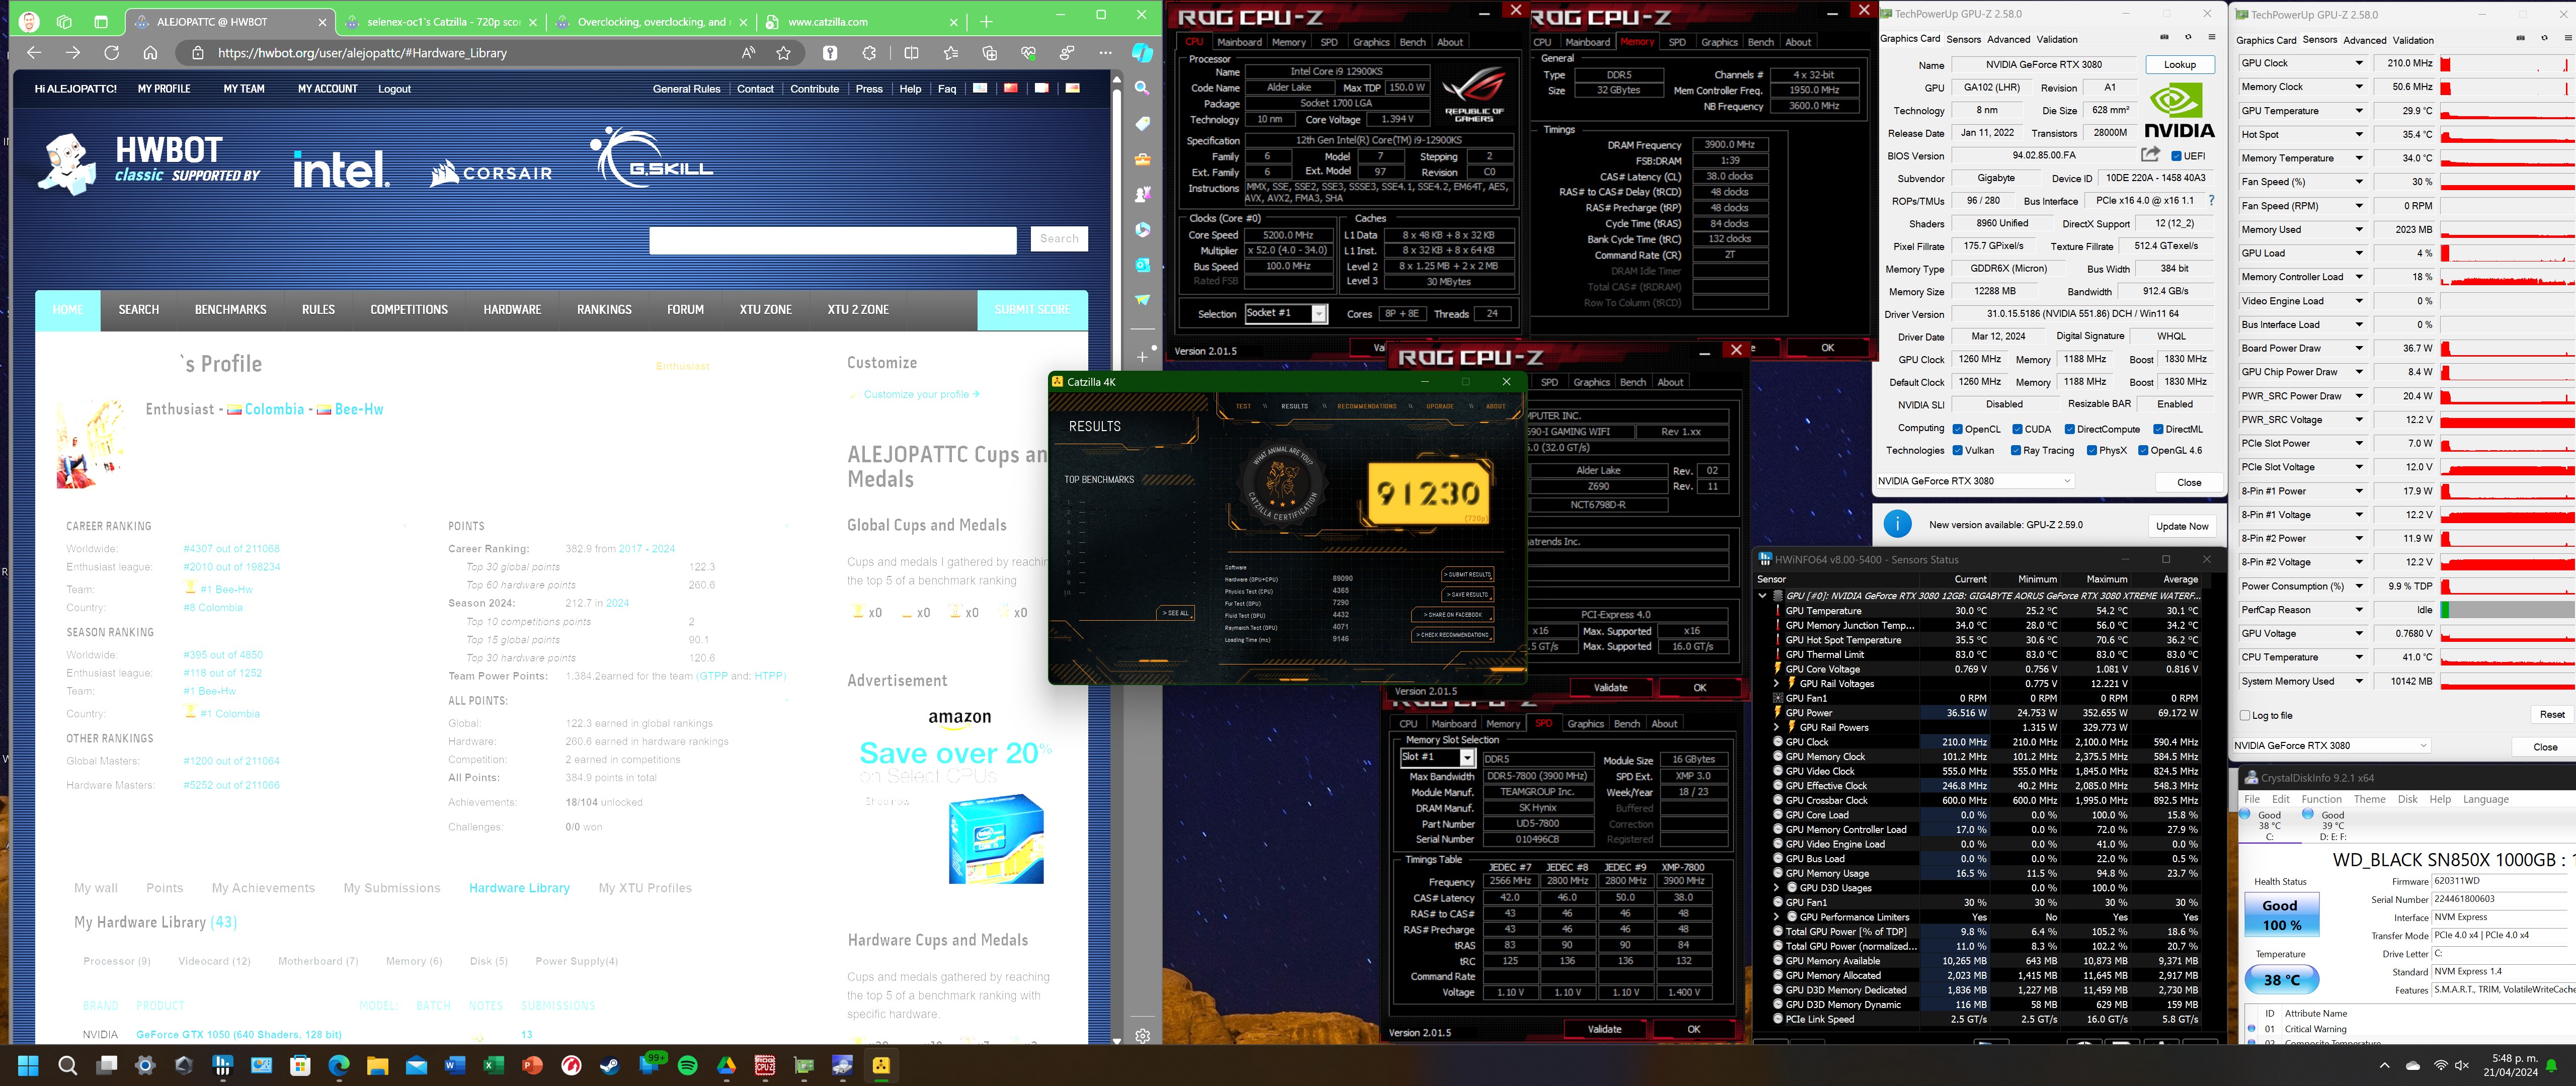Screen dimensions: 2576x1086
Task: Toggle the CUDA checkbox in GPU-Z
Action: point(2018,429)
